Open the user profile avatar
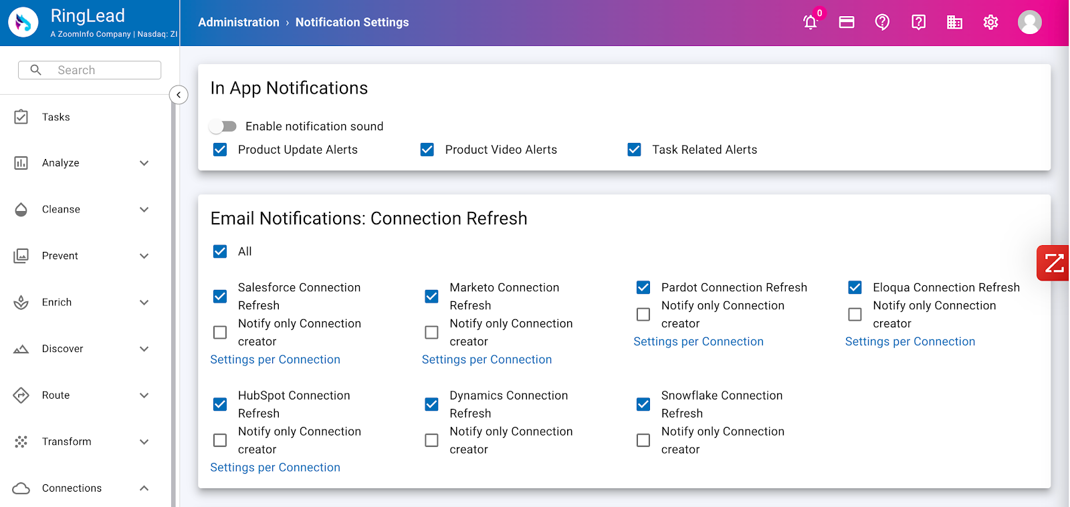1070x507 pixels. tap(1029, 22)
